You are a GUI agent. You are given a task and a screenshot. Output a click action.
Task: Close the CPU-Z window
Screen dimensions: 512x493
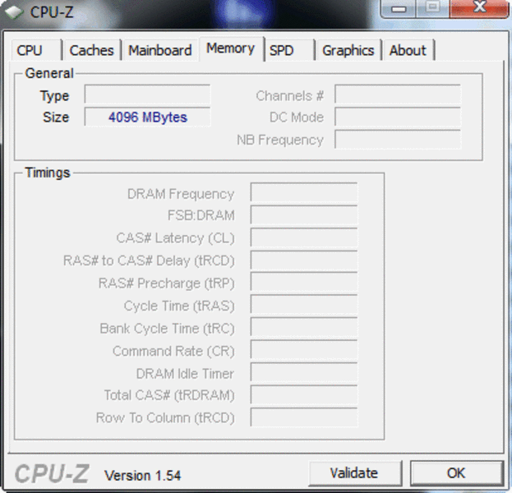pyautogui.click(x=479, y=8)
